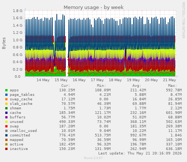The image size is (187, 162).
Task: Click the 'shmem' legend label
Action: point(15,108)
